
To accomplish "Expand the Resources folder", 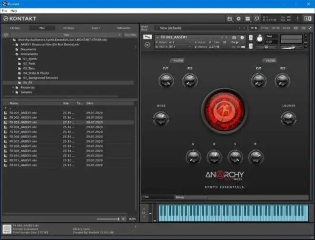I will tap(13, 87).
